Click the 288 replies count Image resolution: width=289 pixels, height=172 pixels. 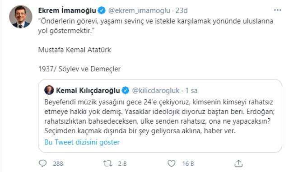pos(58,163)
